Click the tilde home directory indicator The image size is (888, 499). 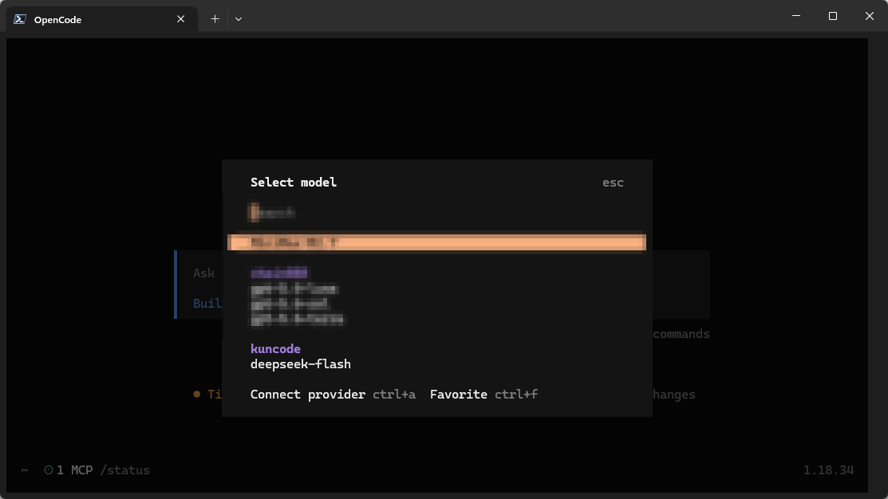pyautogui.click(x=25, y=470)
